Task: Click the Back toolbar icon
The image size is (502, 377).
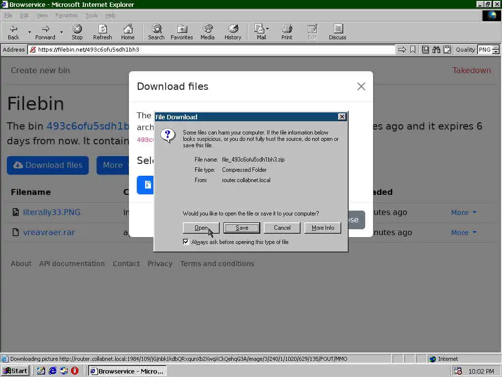Action: click(13, 32)
